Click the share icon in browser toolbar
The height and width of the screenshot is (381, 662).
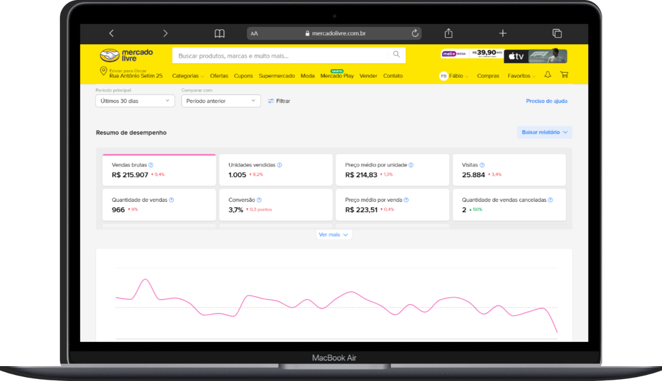pos(449,33)
